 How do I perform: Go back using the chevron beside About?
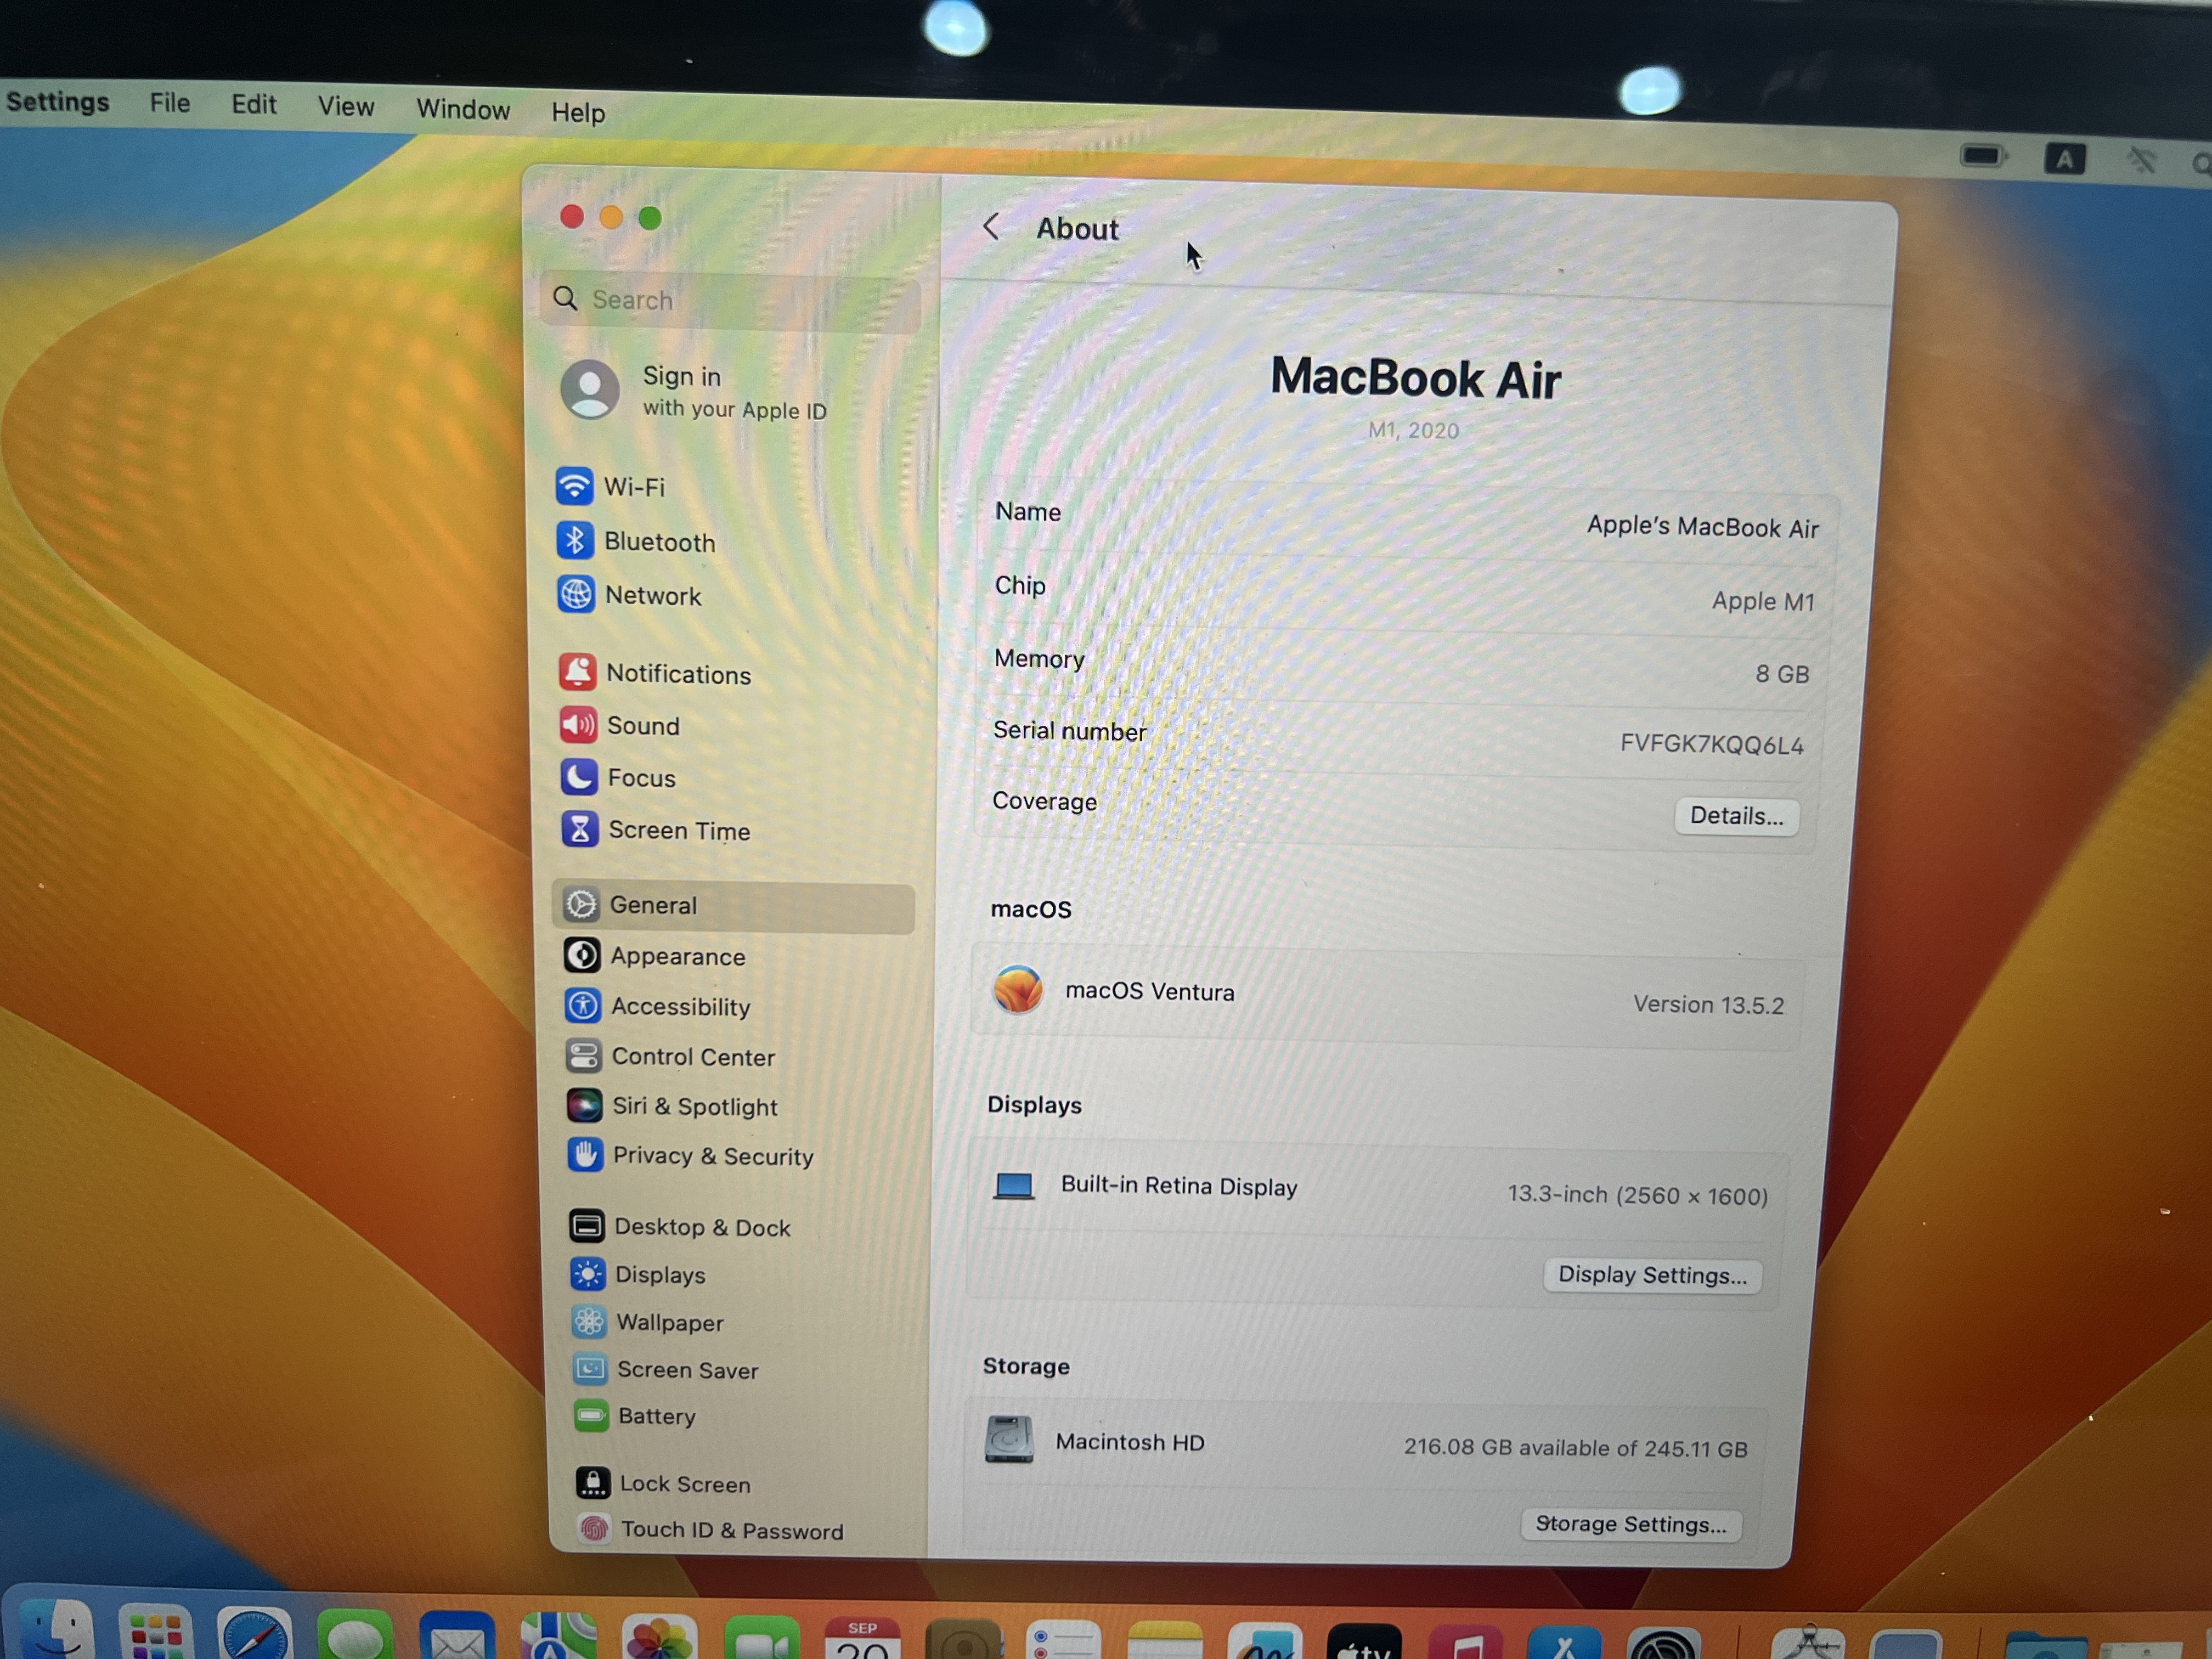(991, 226)
